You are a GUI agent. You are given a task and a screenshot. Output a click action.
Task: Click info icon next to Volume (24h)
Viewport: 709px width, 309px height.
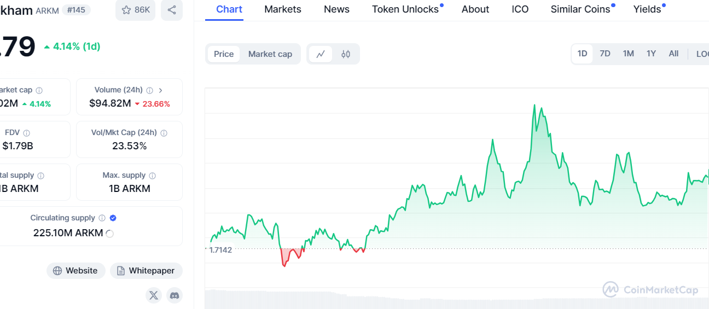(x=149, y=90)
